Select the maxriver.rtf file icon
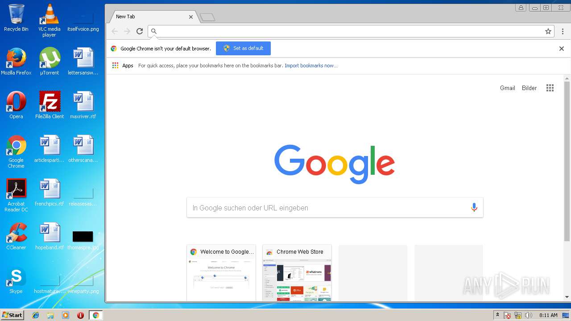This screenshot has width=571, height=321. 83,105
